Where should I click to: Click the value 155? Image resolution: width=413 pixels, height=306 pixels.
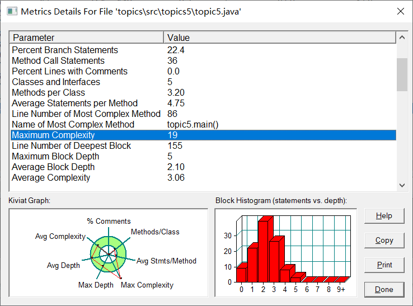[x=175, y=145]
